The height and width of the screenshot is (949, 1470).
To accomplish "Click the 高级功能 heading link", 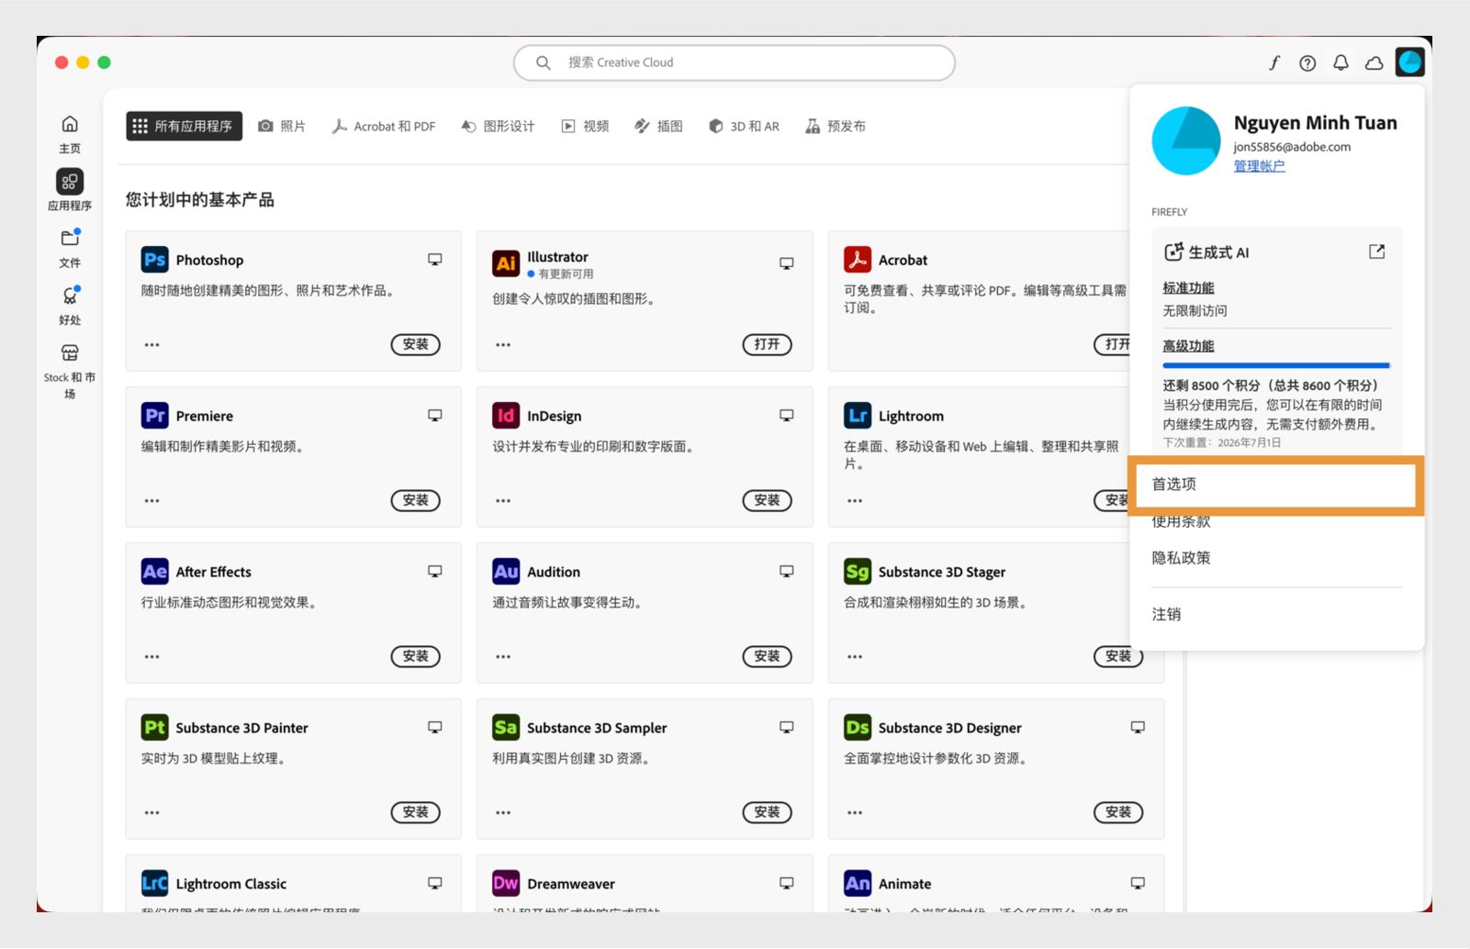I will click(x=1188, y=346).
